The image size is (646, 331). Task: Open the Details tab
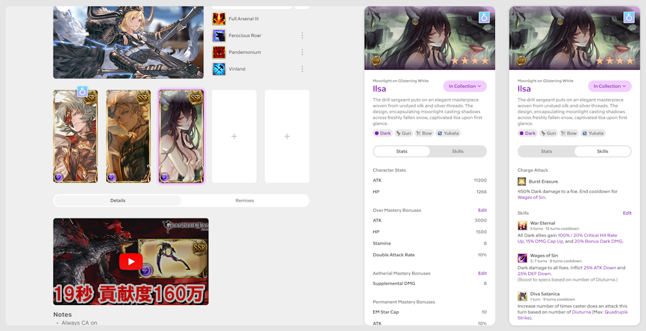118,201
